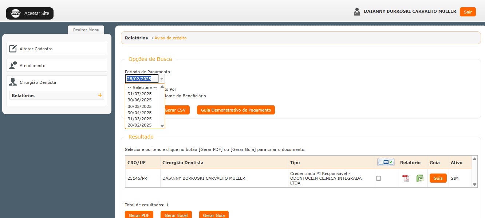
Task: Click the PDF report icon in the row
Action: 406,178
